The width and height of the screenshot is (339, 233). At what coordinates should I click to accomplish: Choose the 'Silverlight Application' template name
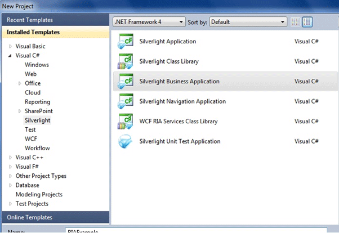point(168,41)
